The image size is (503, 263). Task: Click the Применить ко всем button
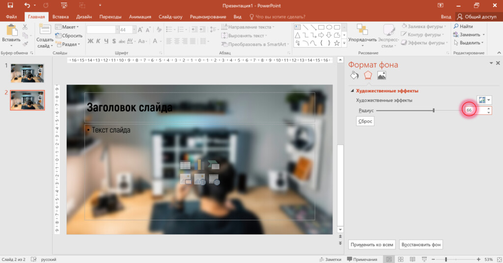tap(371, 244)
